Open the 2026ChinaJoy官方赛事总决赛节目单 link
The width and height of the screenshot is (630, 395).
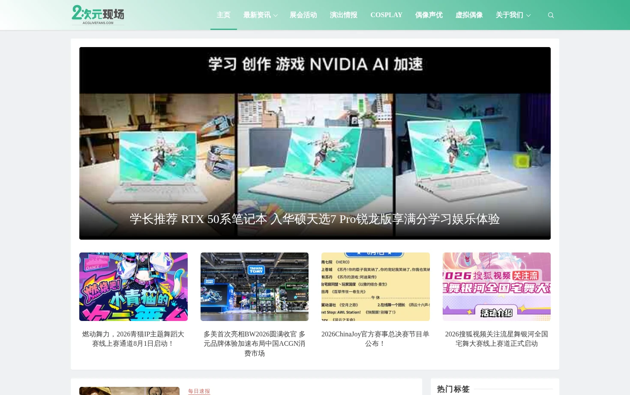375,339
